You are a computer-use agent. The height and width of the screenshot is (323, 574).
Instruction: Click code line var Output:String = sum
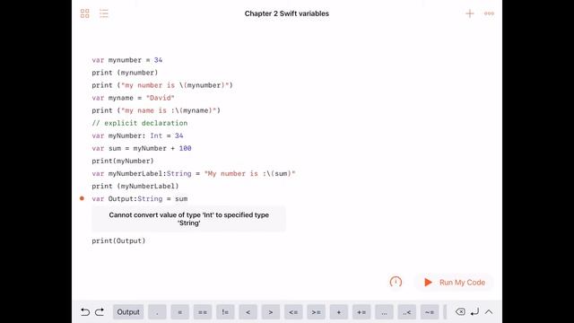(x=140, y=199)
